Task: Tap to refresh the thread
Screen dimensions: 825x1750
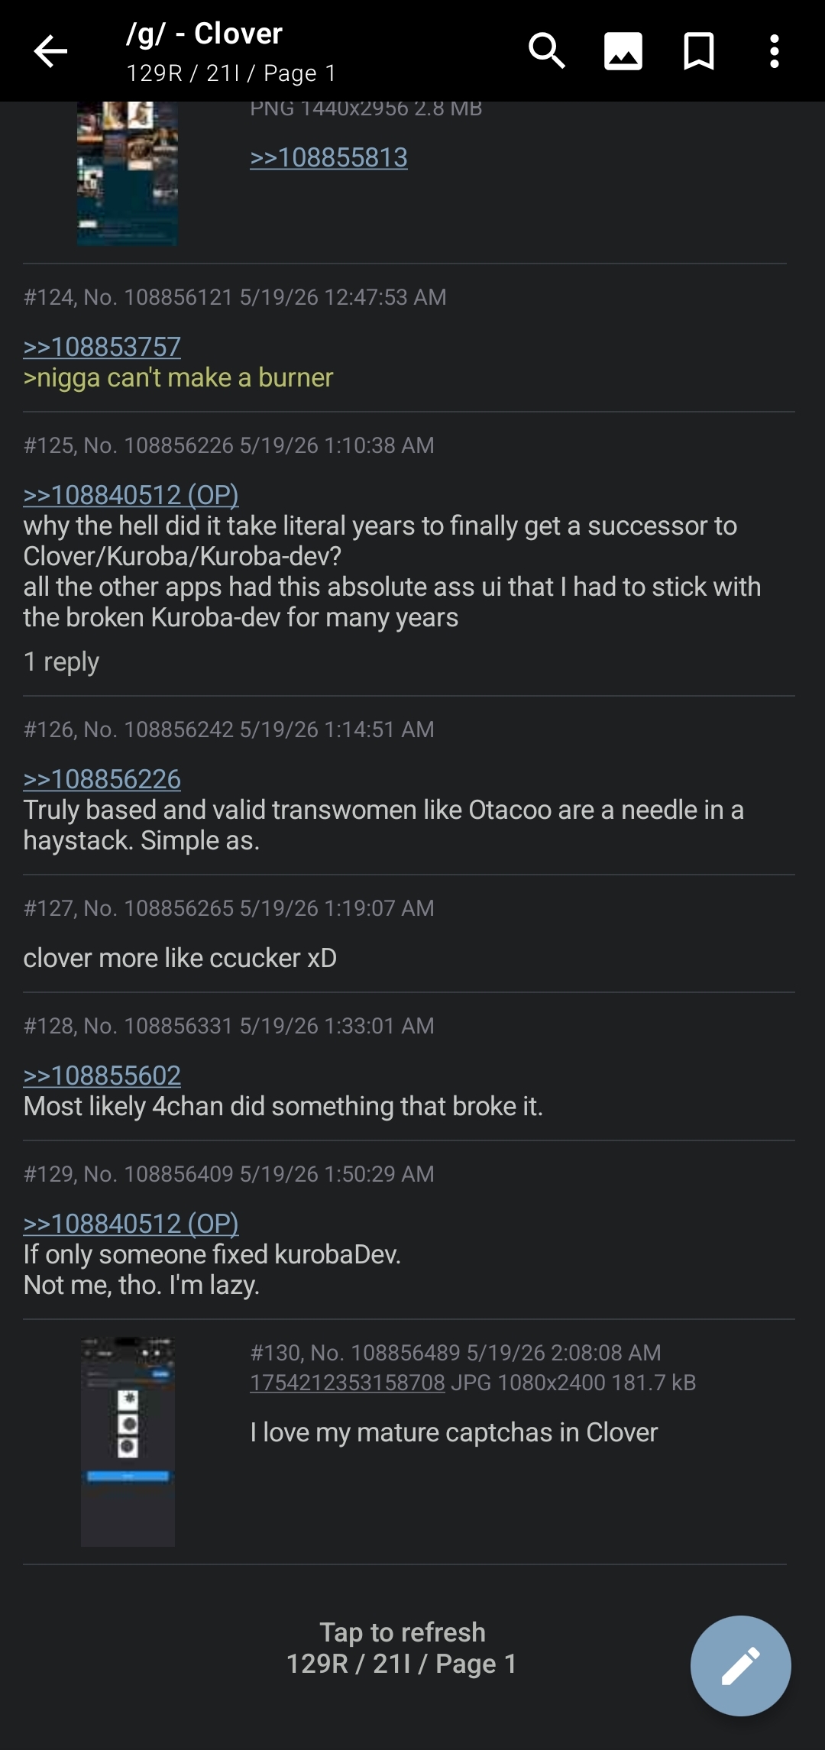Action: tap(402, 1648)
